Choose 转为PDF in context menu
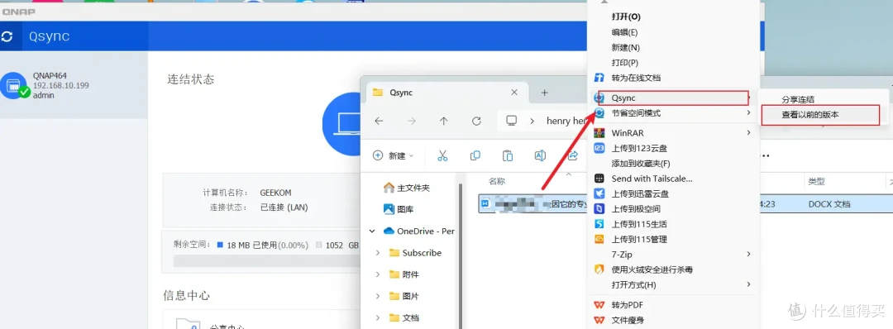Screen dimensions: 893x329 click(675, 305)
